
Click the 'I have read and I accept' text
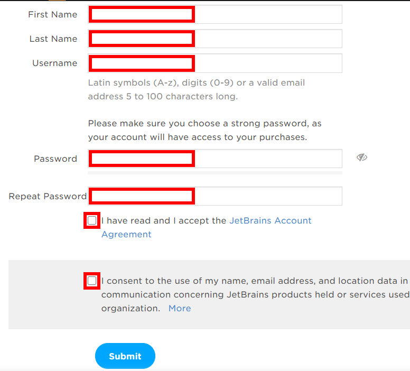(164, 220)
